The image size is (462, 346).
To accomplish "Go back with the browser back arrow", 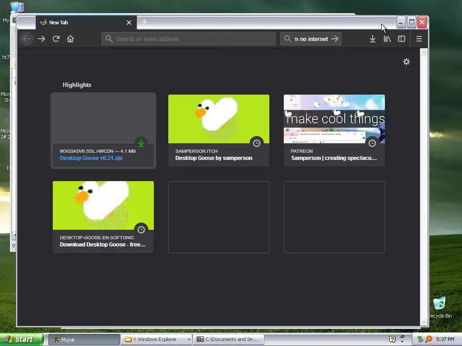I will tap(27, 39).
